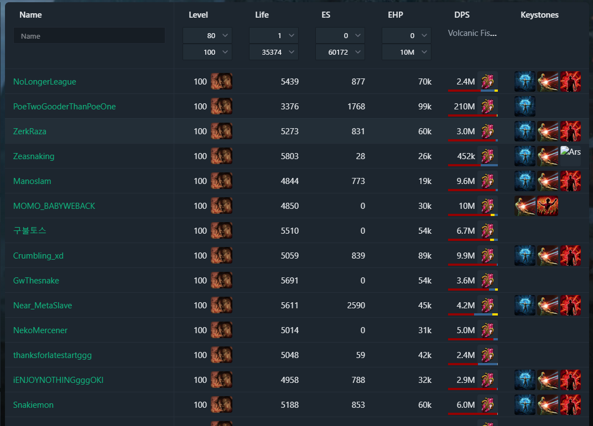Click Crumbling_xd's red figure keystone icon
The image size is (593, 426).
point(570,256)
